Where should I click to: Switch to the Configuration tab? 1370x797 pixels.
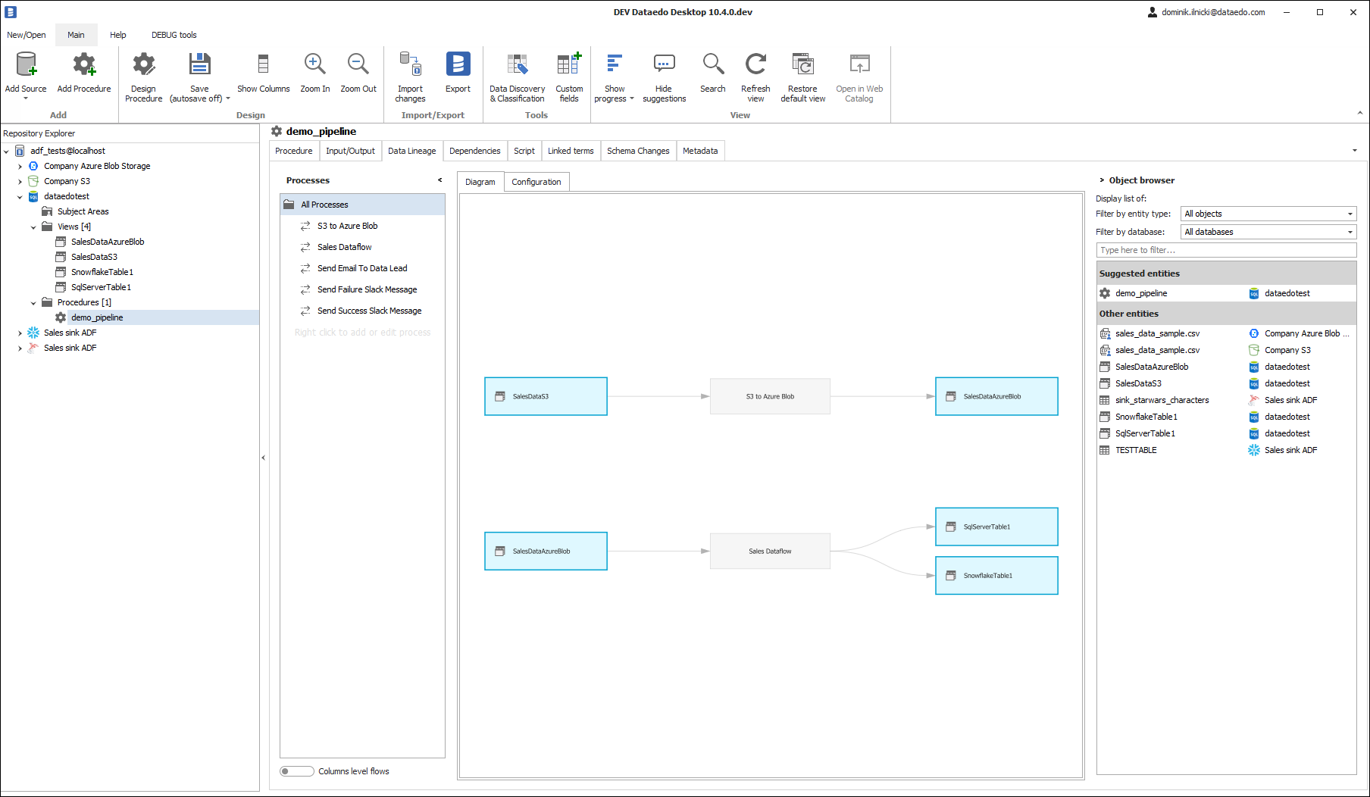[536, 182]
